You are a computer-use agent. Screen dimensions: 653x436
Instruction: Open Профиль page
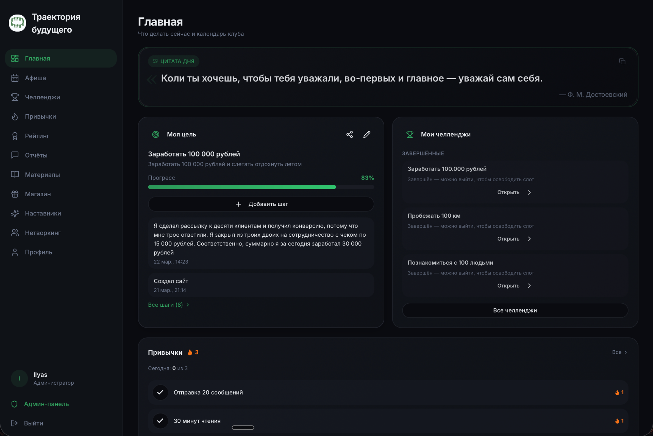pos(61,252)
